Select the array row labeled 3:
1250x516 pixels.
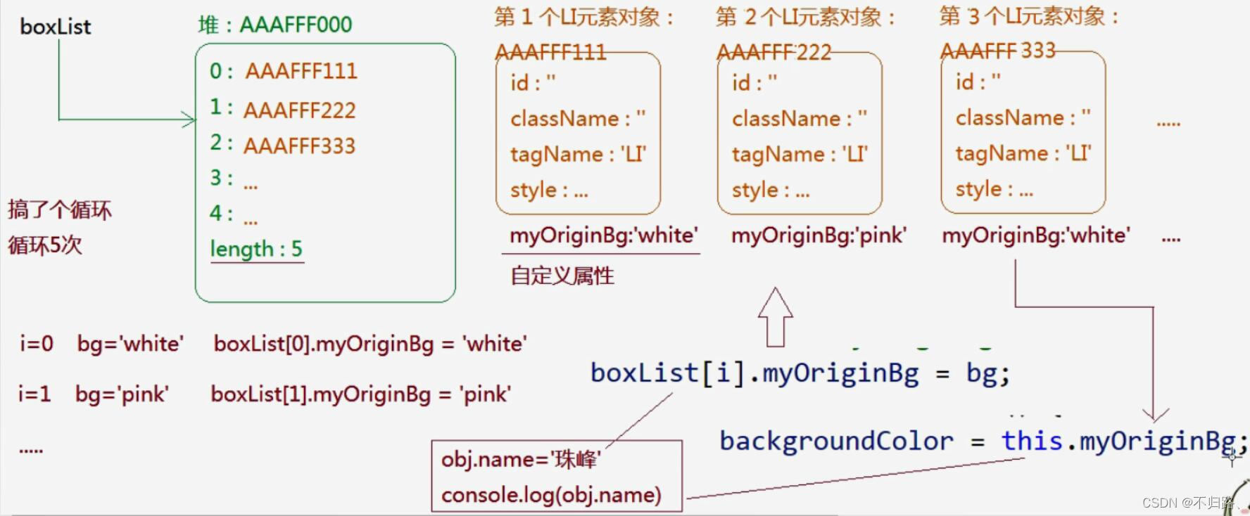pyautogui.click(x=234, y=179)
